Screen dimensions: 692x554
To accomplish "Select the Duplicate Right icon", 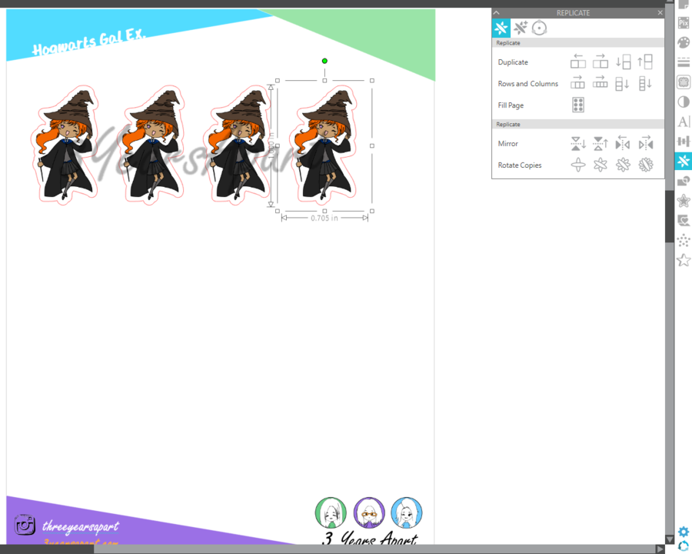I will (601, 62).
